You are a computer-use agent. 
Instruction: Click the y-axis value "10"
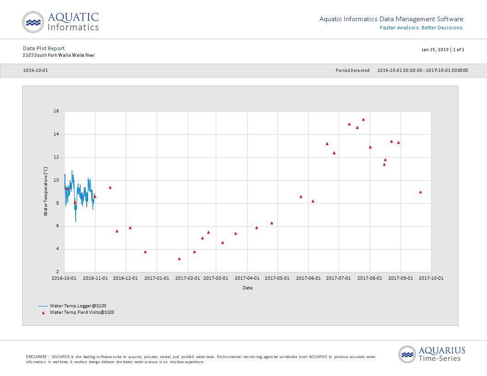coord(56,180)
